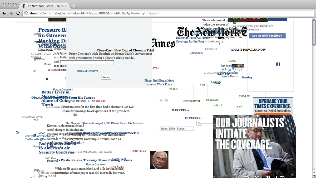Click the camera icon below the Twitter blurb
The image size is (316, 178).
click(x=75, y=115)
